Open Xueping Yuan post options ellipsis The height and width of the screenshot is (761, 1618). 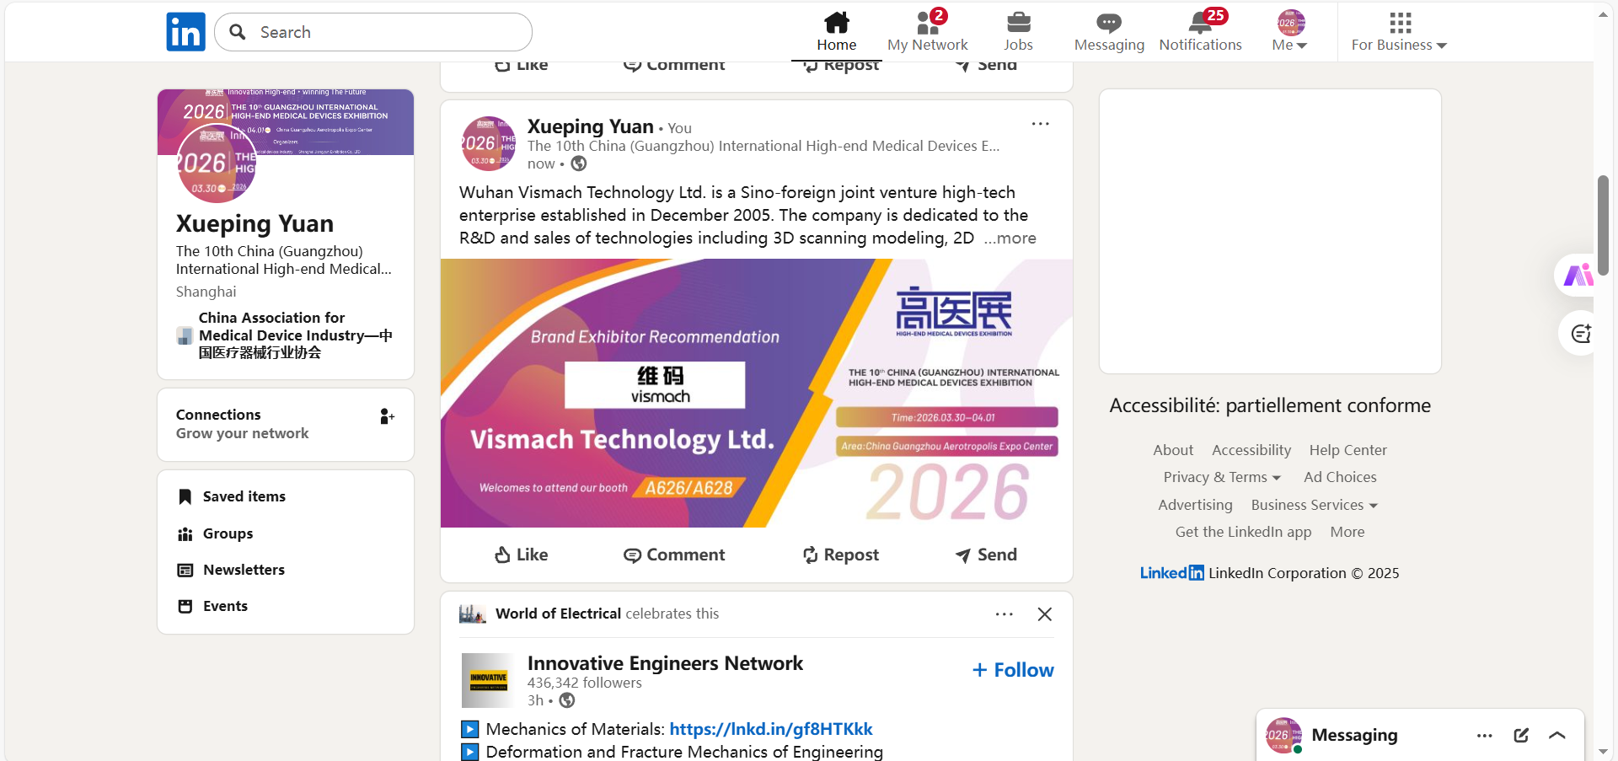point(1041,124)
